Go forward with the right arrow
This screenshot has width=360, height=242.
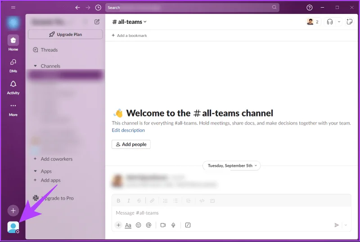point(88,8)
